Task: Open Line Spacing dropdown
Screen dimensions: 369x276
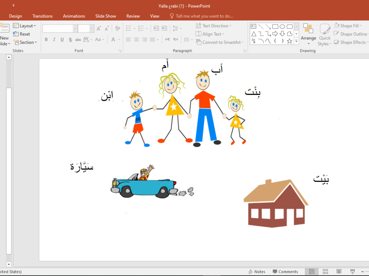Action: 177,28
